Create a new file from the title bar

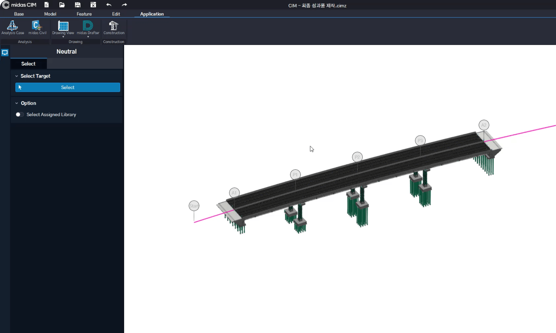coord(47,5)
